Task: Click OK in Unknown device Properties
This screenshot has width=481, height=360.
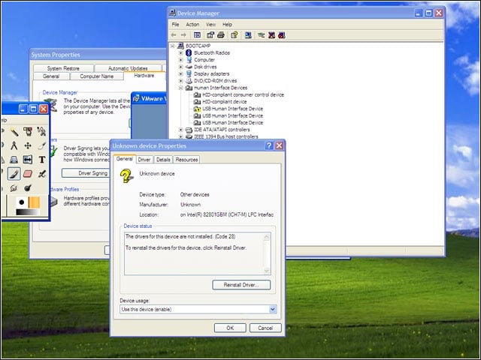Action: tap(230, 328)
